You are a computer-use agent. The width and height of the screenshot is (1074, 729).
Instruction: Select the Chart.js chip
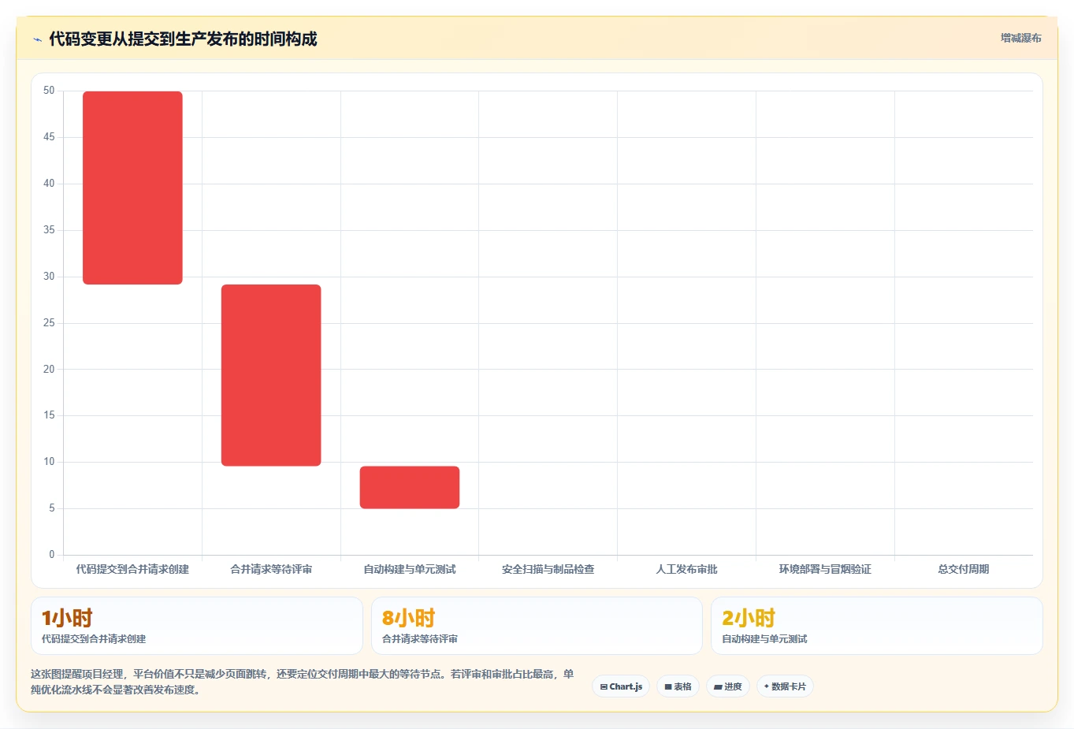621,686
